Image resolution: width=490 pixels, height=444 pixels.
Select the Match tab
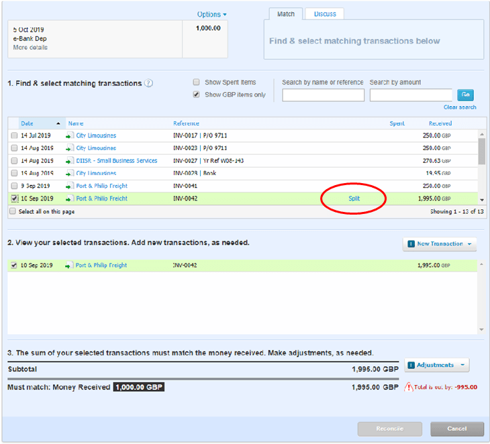[x=285, y=14]
